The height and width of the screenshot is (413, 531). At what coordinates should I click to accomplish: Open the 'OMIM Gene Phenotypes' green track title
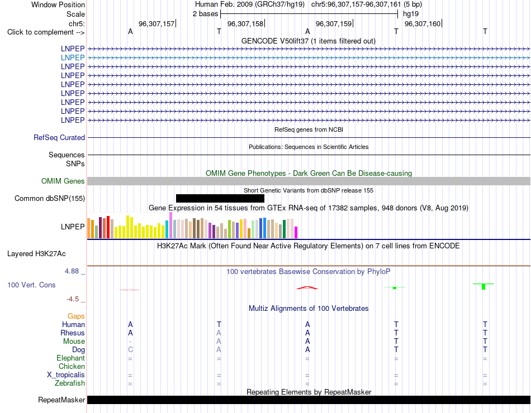click(x=309, y=173)
